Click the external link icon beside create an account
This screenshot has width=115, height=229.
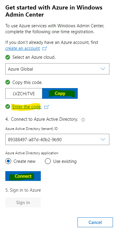pos(44,49)
